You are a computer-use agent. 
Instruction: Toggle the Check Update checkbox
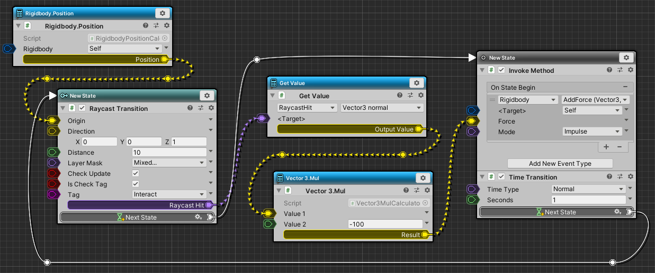tap(136, 173)
